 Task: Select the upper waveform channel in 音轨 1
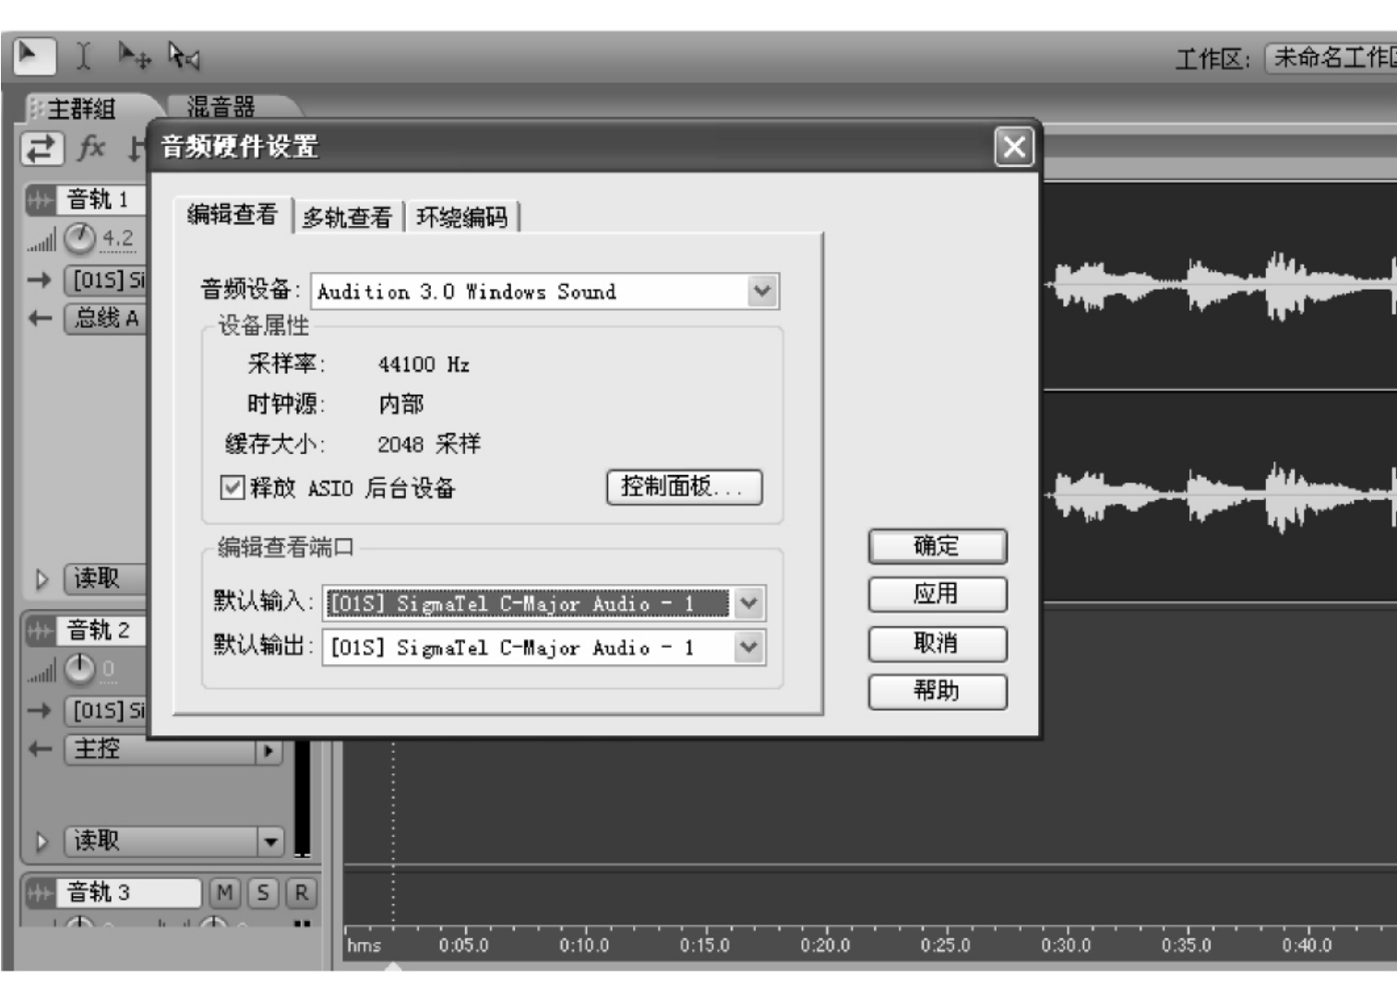click(1220, 286)
